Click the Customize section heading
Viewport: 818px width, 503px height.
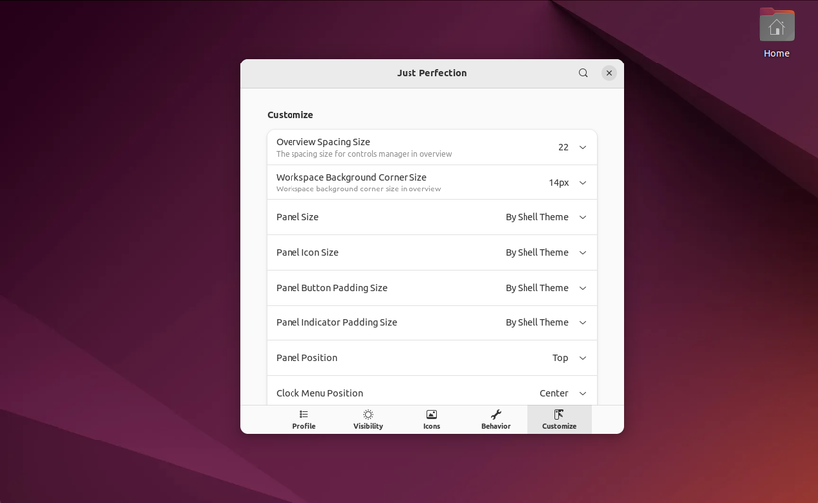pos(291,115)
